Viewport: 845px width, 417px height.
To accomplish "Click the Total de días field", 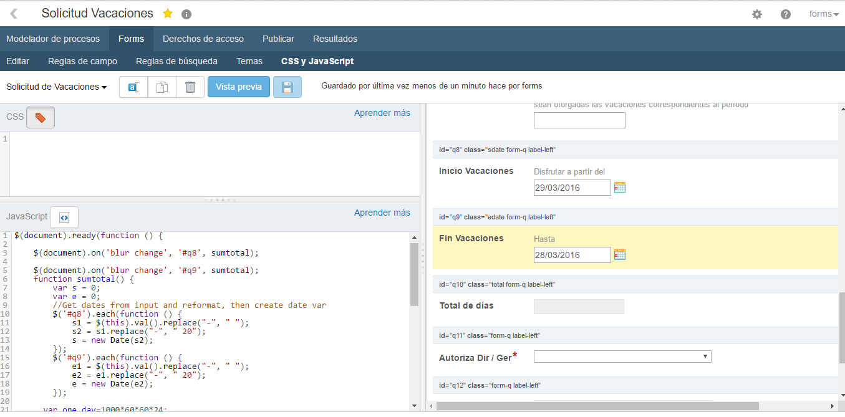I will [x=579, y=307].
